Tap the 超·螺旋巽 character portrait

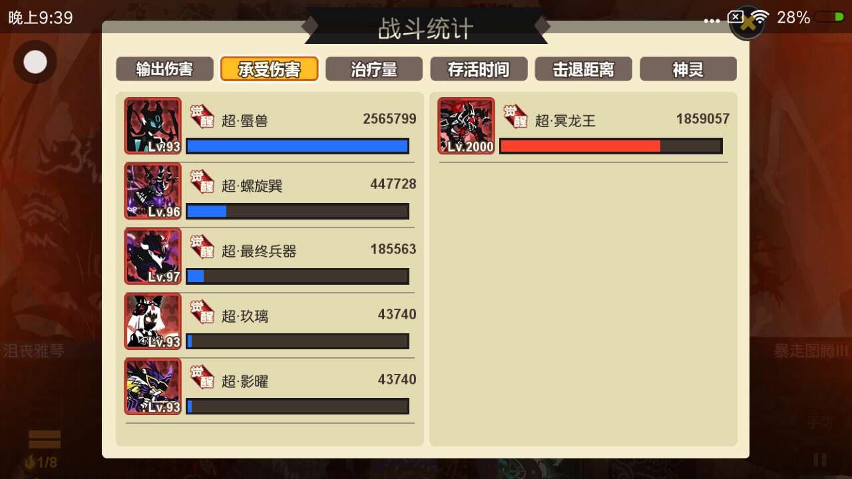[x=152, y=191]
